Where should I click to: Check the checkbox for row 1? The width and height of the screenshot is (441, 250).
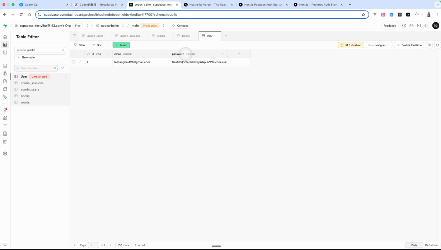click(x=74, y=62)
